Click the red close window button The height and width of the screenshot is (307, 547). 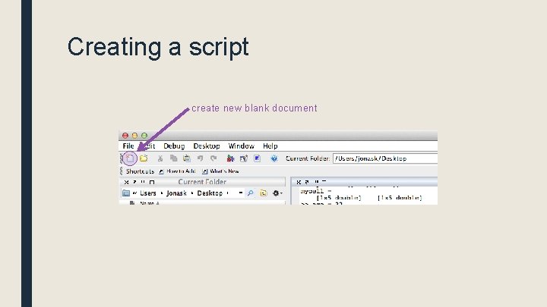[x=125, y=136]
